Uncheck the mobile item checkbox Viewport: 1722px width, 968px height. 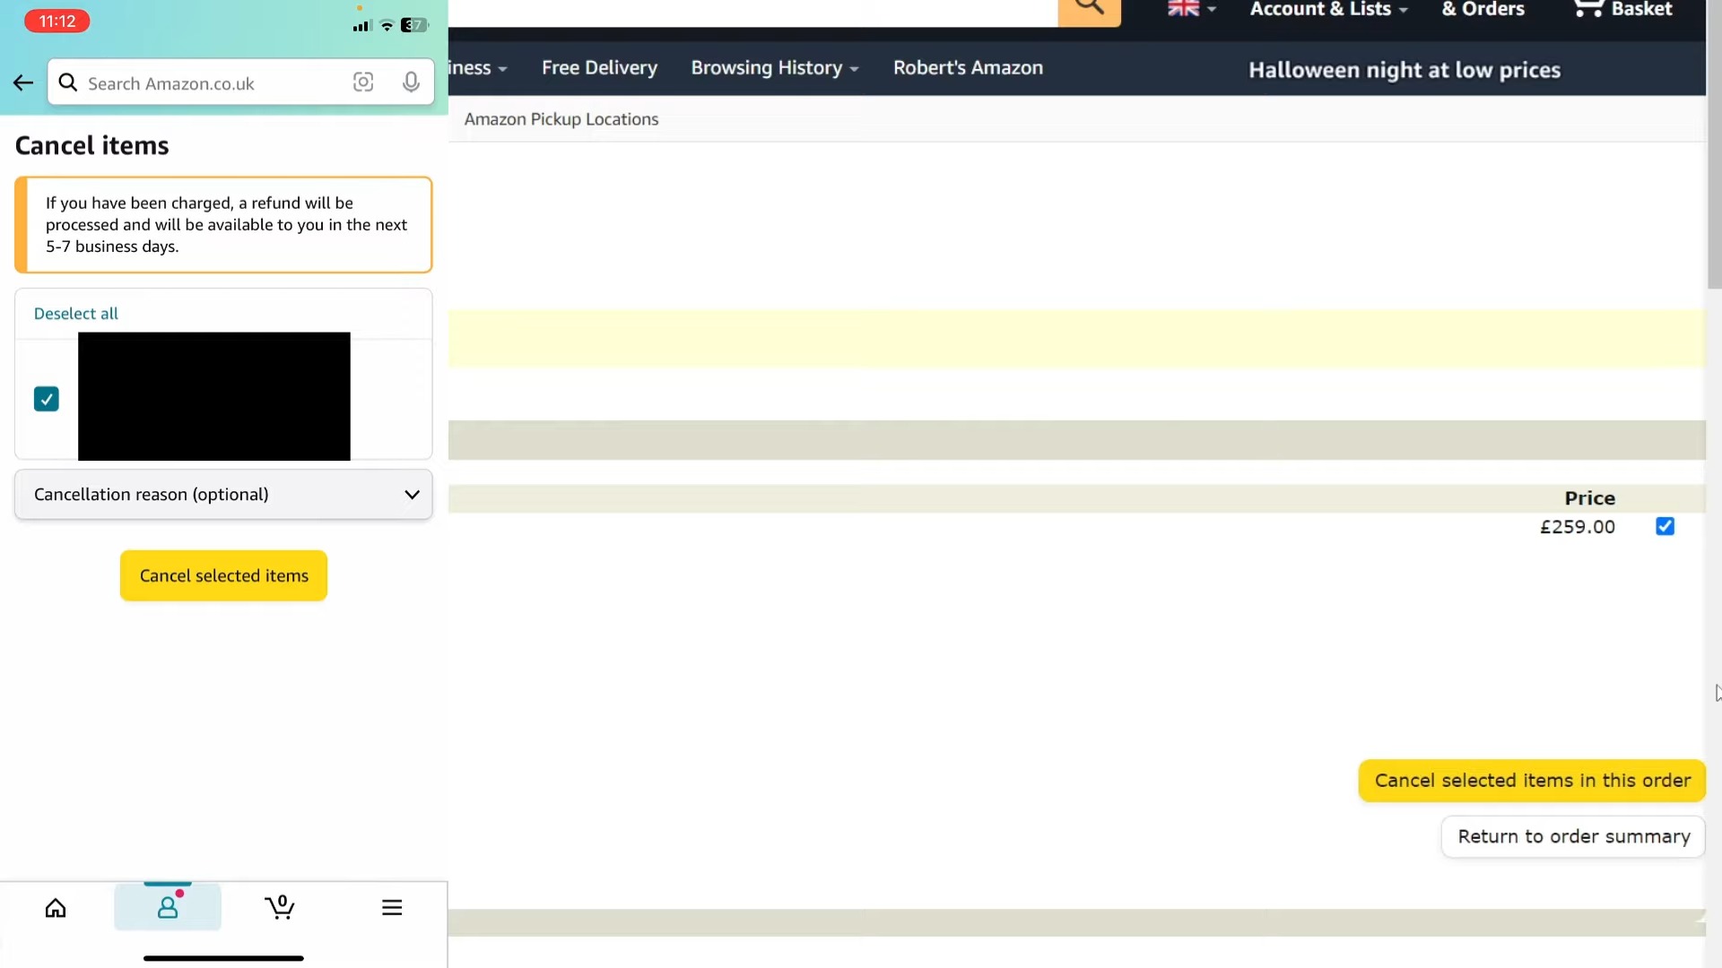47,399
